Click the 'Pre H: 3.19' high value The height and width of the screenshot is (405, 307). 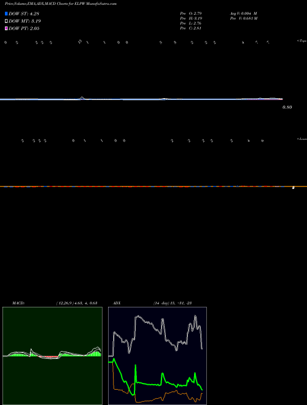point(191,18)
